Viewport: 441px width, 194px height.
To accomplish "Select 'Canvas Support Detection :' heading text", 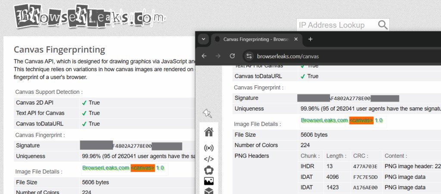I will (49, 92).
